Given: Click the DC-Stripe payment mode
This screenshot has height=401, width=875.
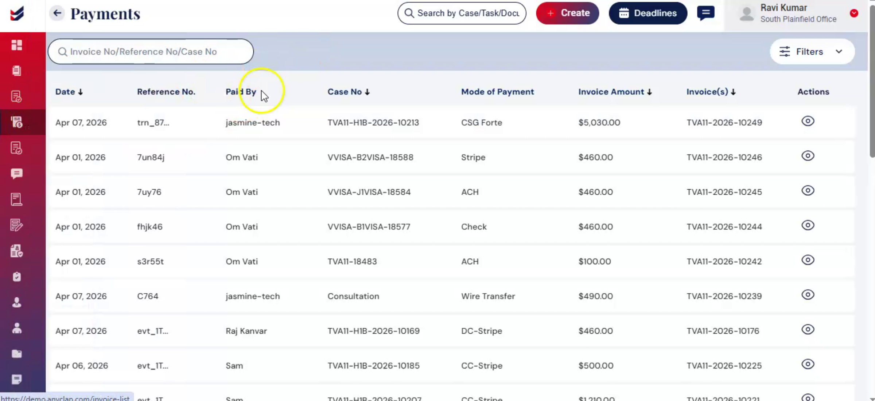Looking at the screenshot, I should click(481, 331).
